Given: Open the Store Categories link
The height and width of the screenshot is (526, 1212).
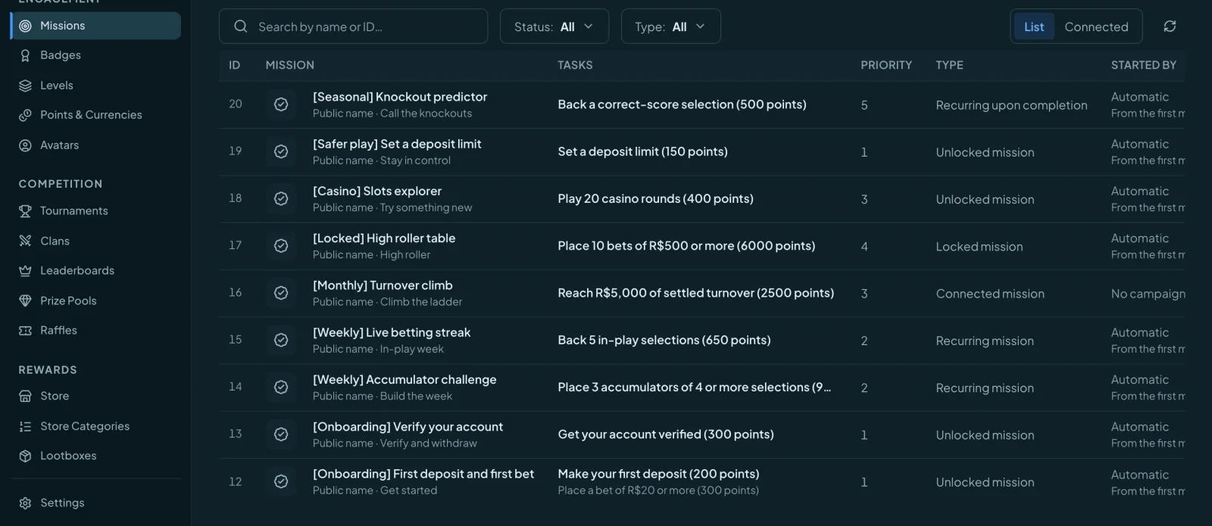Looking at the screenshot, I should click(x=85, y=426).
